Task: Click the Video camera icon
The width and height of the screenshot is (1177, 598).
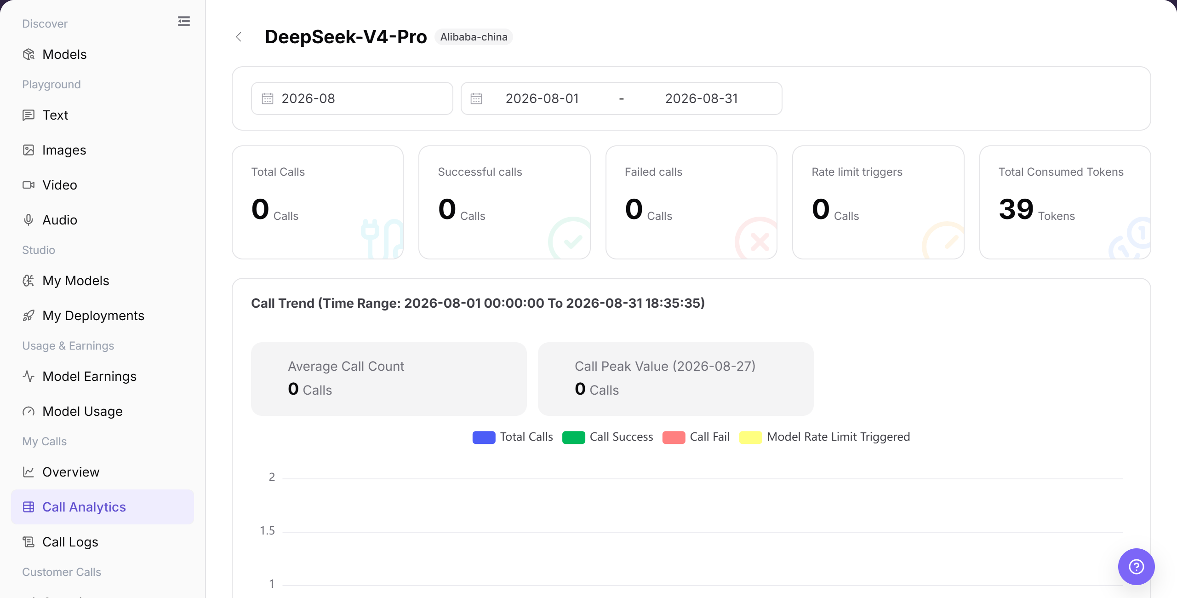Action: tap(29, 185)
